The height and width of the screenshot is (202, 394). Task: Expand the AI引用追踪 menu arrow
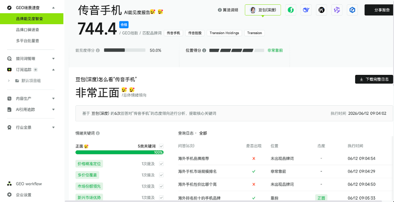53,110
